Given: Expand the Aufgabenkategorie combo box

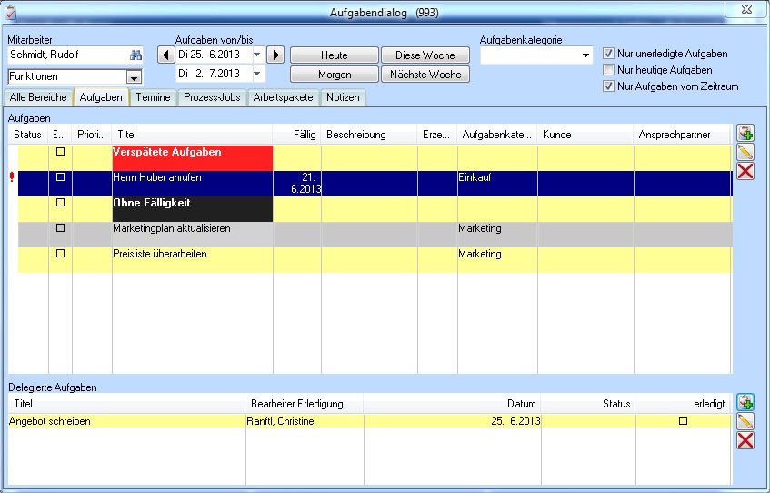Looking at the screenshot, I should click(585, 56).
